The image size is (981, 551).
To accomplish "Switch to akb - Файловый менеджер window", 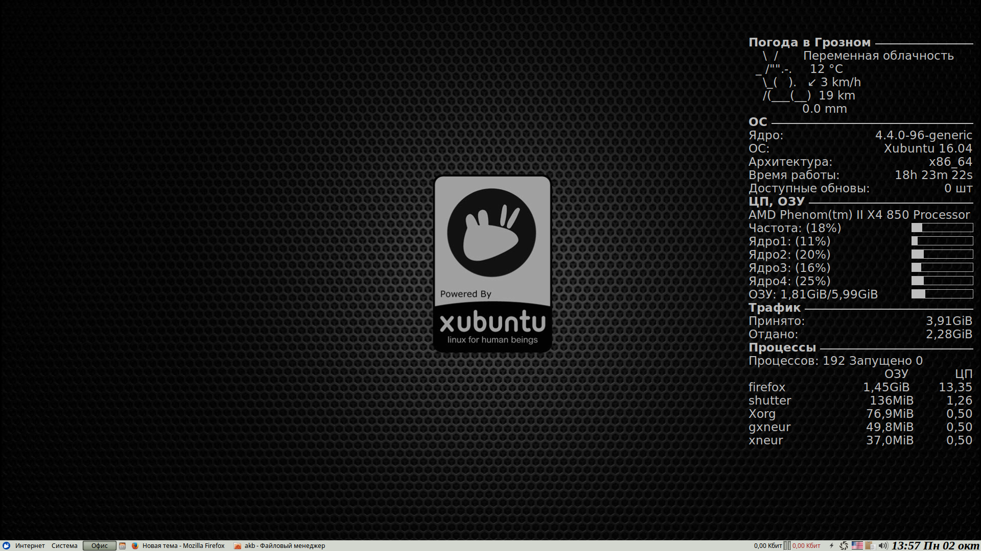I will click(279, 545).
